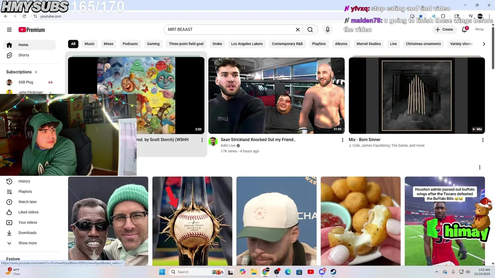This screenshot has height=278, width=495.
Task: Open options for Scott Storch video
Action: click(x=202, y=140)
